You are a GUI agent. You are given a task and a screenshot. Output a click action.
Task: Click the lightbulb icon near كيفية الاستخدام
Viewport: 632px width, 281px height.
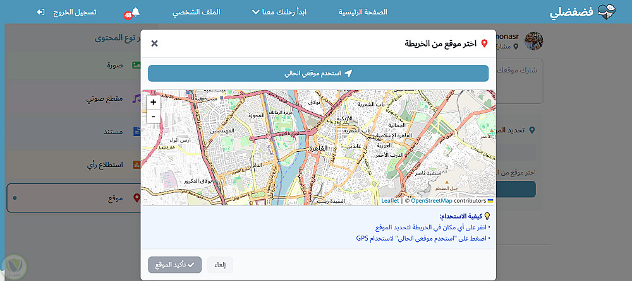point(487,216)
